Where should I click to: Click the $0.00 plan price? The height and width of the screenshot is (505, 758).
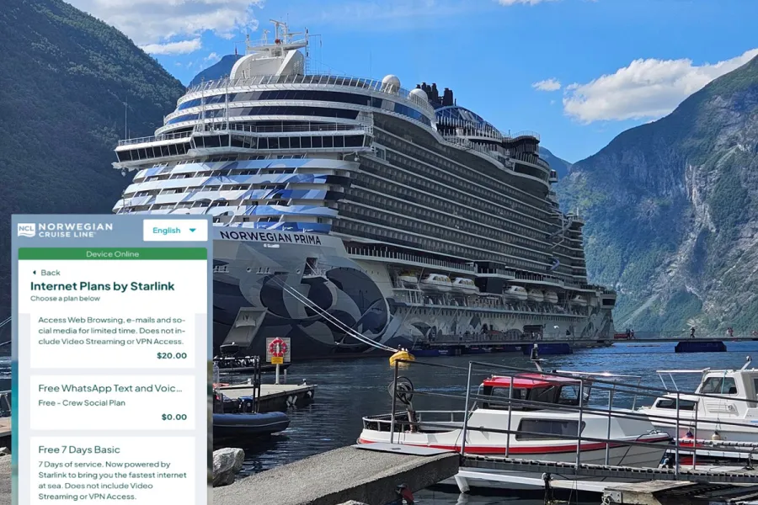point(174,417)
